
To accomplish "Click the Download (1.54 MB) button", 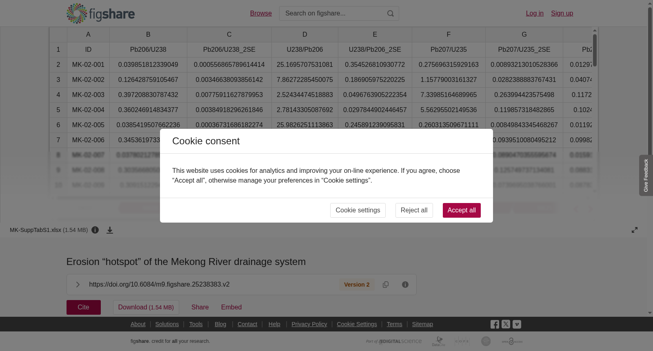I will [x=146, y=307].
